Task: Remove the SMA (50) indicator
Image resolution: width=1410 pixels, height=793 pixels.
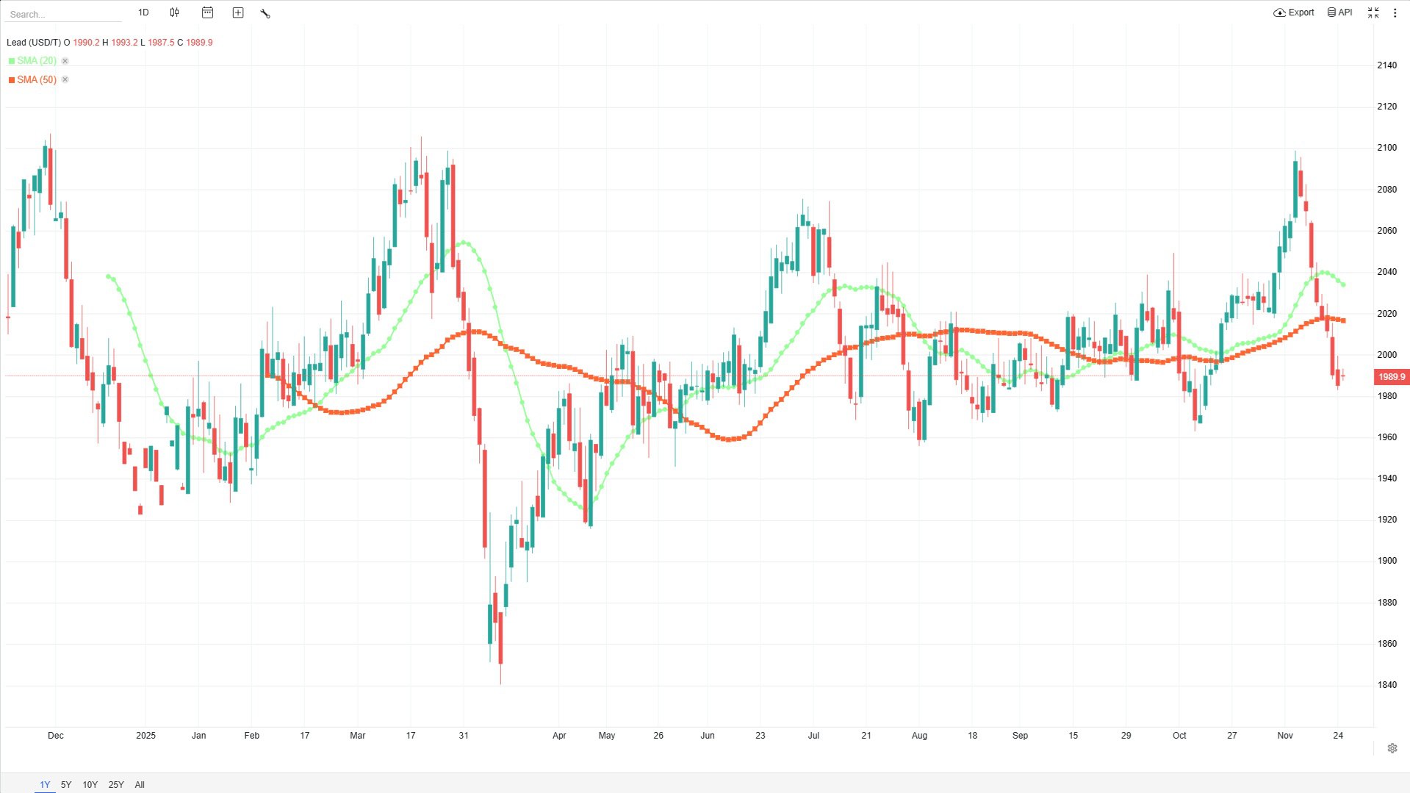Action: [x=65, y=79]
